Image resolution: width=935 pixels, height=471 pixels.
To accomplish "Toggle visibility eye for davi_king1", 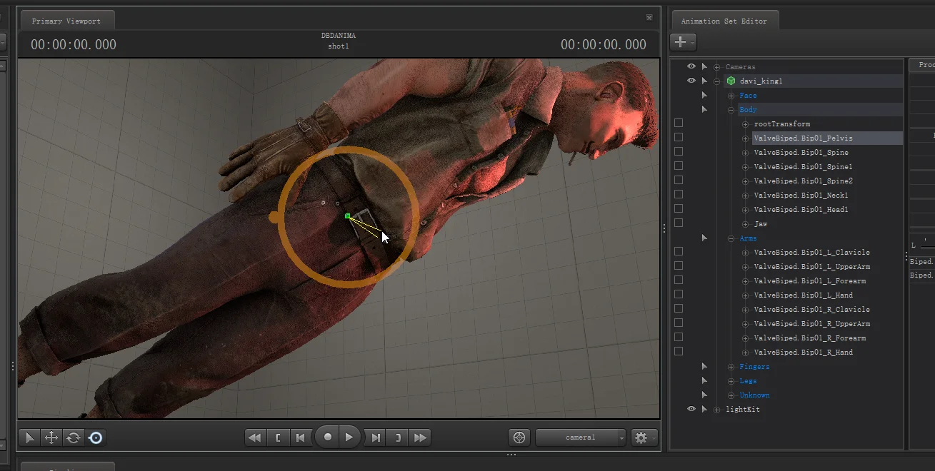I will coord(691,81).
